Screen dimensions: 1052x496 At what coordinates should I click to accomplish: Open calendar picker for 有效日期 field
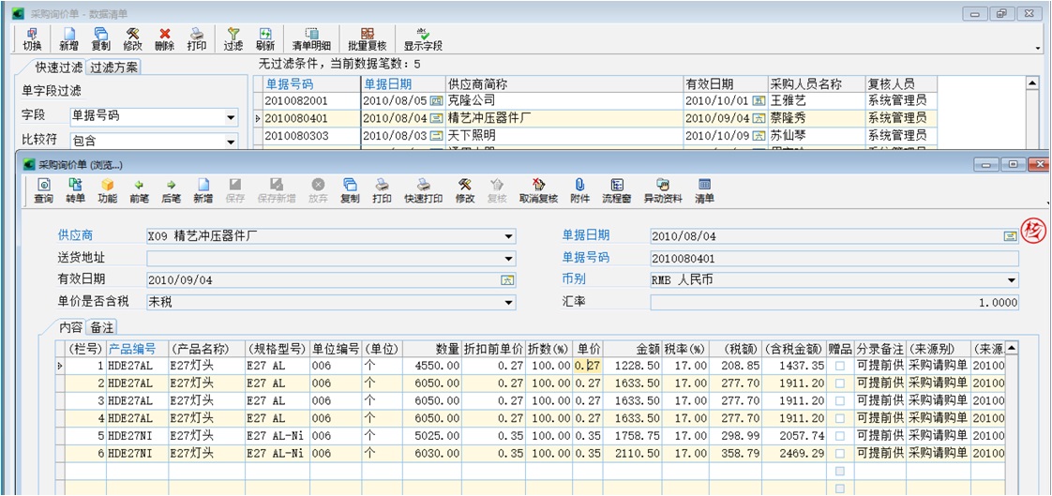(508, 280)
